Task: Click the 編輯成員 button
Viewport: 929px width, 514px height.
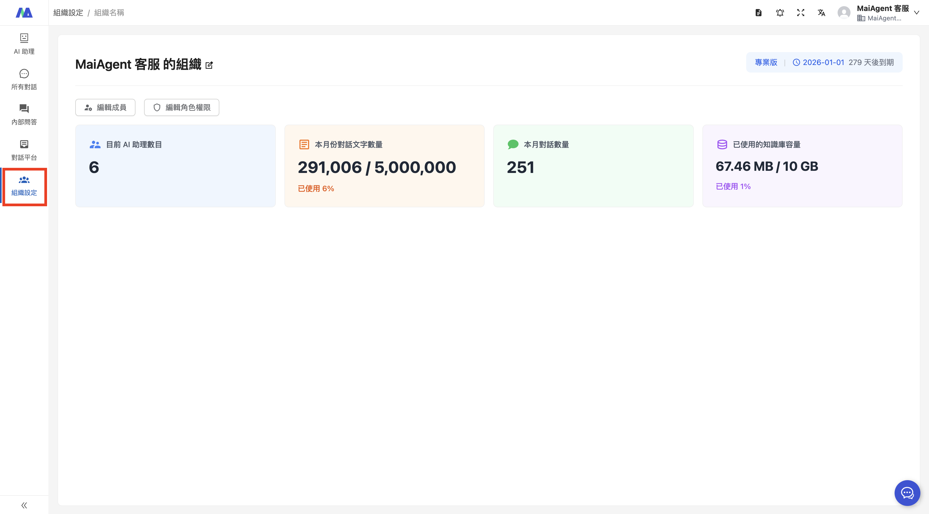Action: coord(105,107)
